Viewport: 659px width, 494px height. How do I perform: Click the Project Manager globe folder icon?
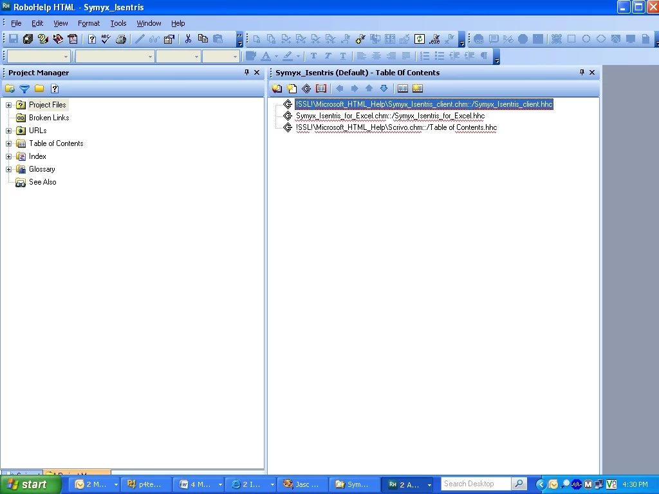point(10,89)
